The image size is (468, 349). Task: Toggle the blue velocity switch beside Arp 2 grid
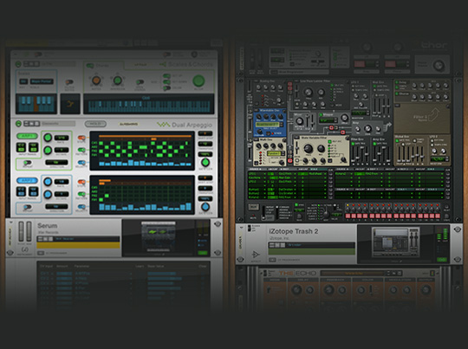pos(81,206)
